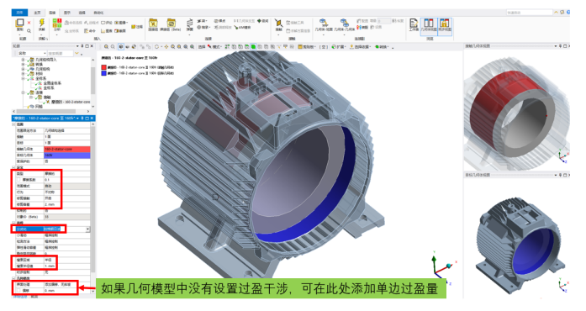Click the 注释 (Annotation) icon
The height and width of the screenshot is (311, 586).
point(137,27)
